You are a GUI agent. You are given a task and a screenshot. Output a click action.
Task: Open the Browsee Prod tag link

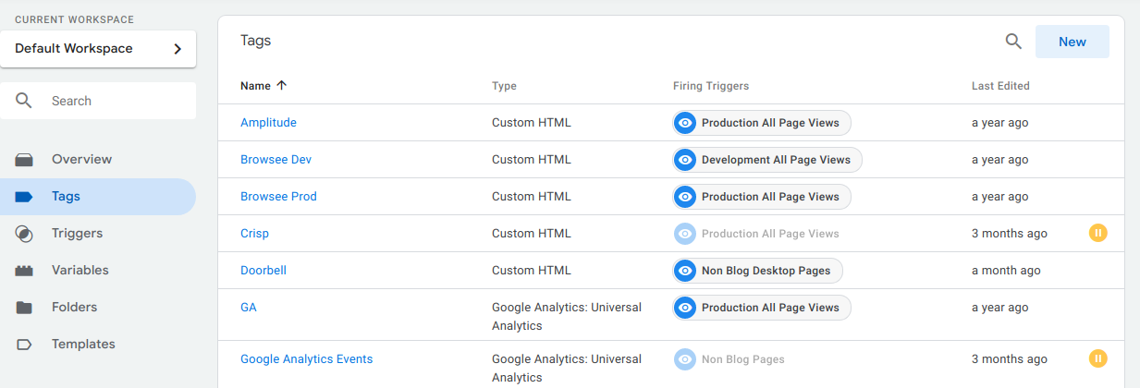tap(278, 197)
